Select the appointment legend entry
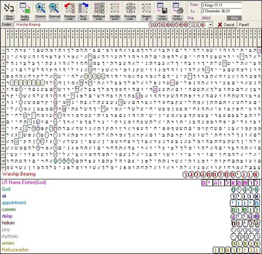 pos(14,203)
